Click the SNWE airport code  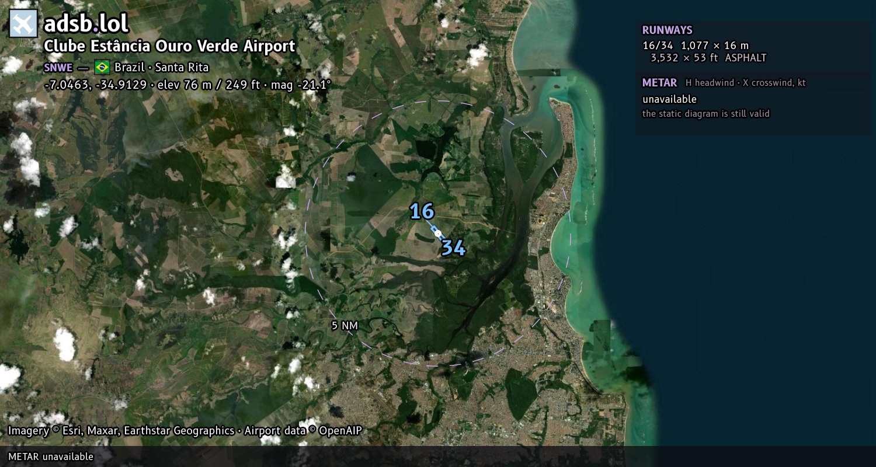point(58,68)
